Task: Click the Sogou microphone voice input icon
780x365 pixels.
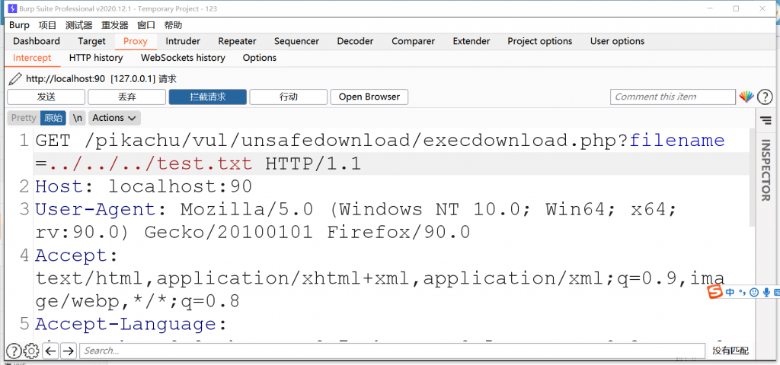Action: (x=766, y=293)
